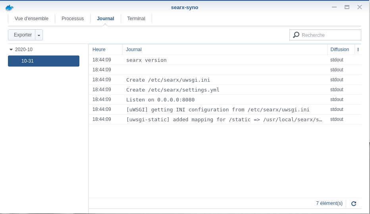Refresh the journal log list
370x214 pixels.
click(353, 203)
